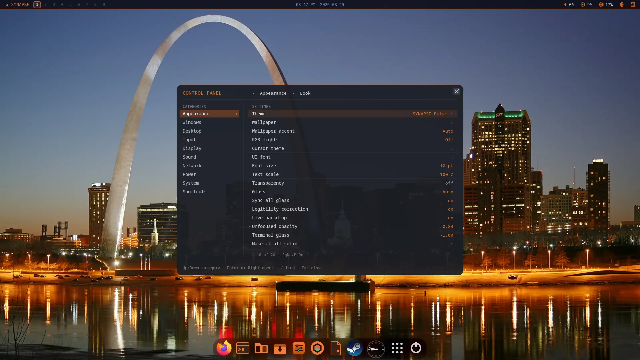This screenshot has width=640, height=360.
Task: Open the terminal dock icon
Action: [x=243, y=348]
